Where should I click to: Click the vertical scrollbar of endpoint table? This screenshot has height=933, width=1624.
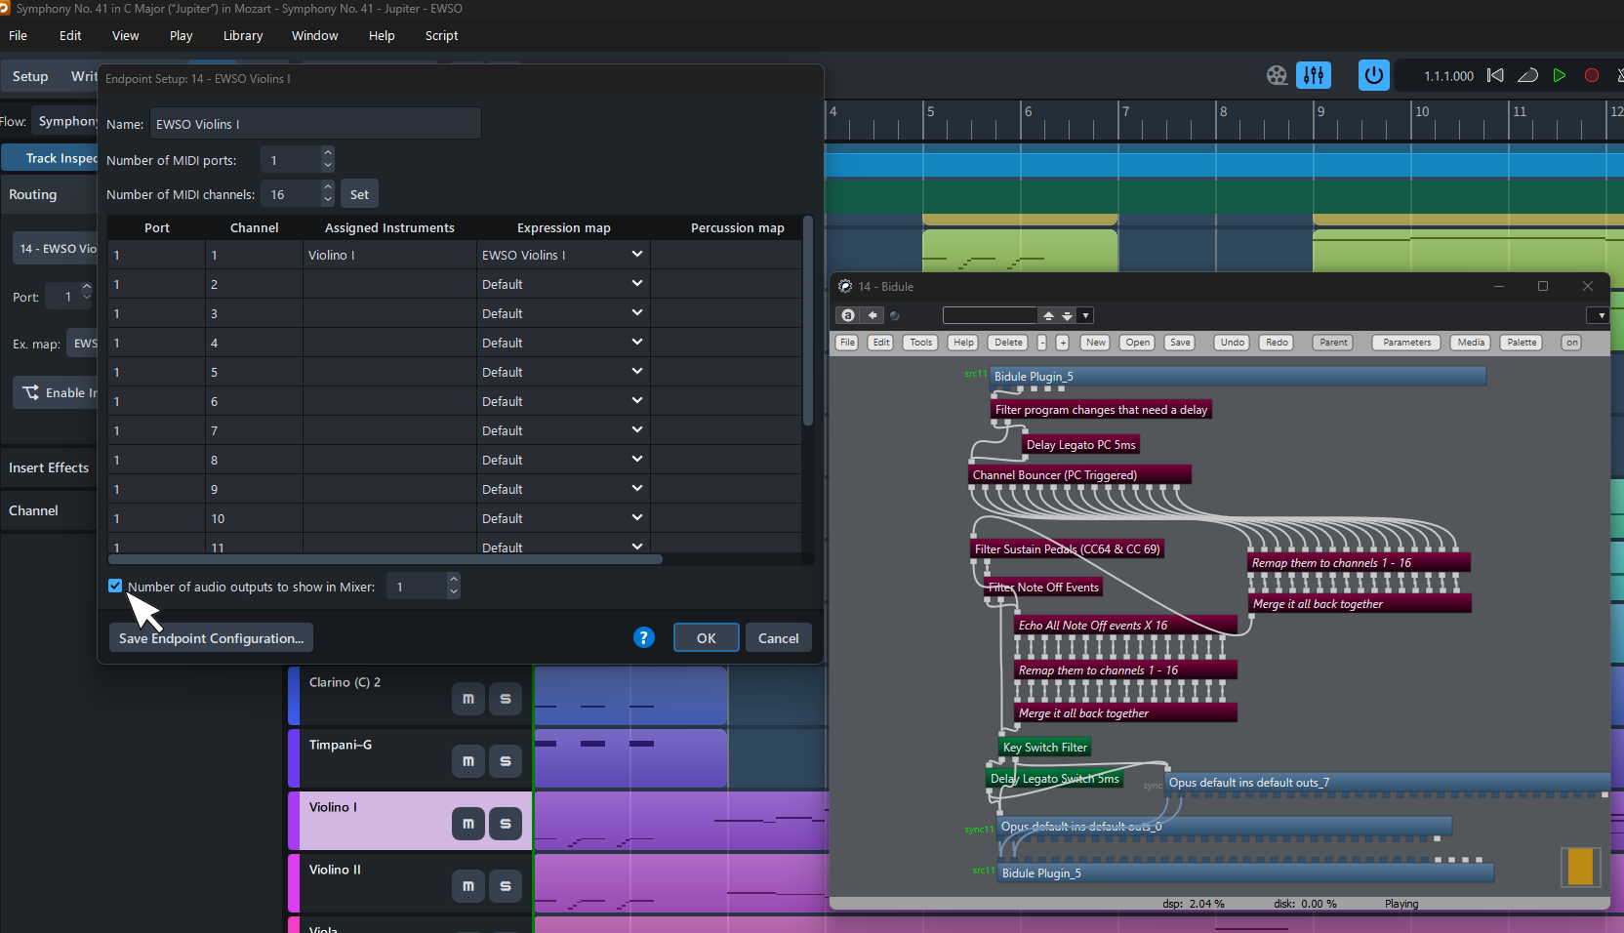point(807,320)
